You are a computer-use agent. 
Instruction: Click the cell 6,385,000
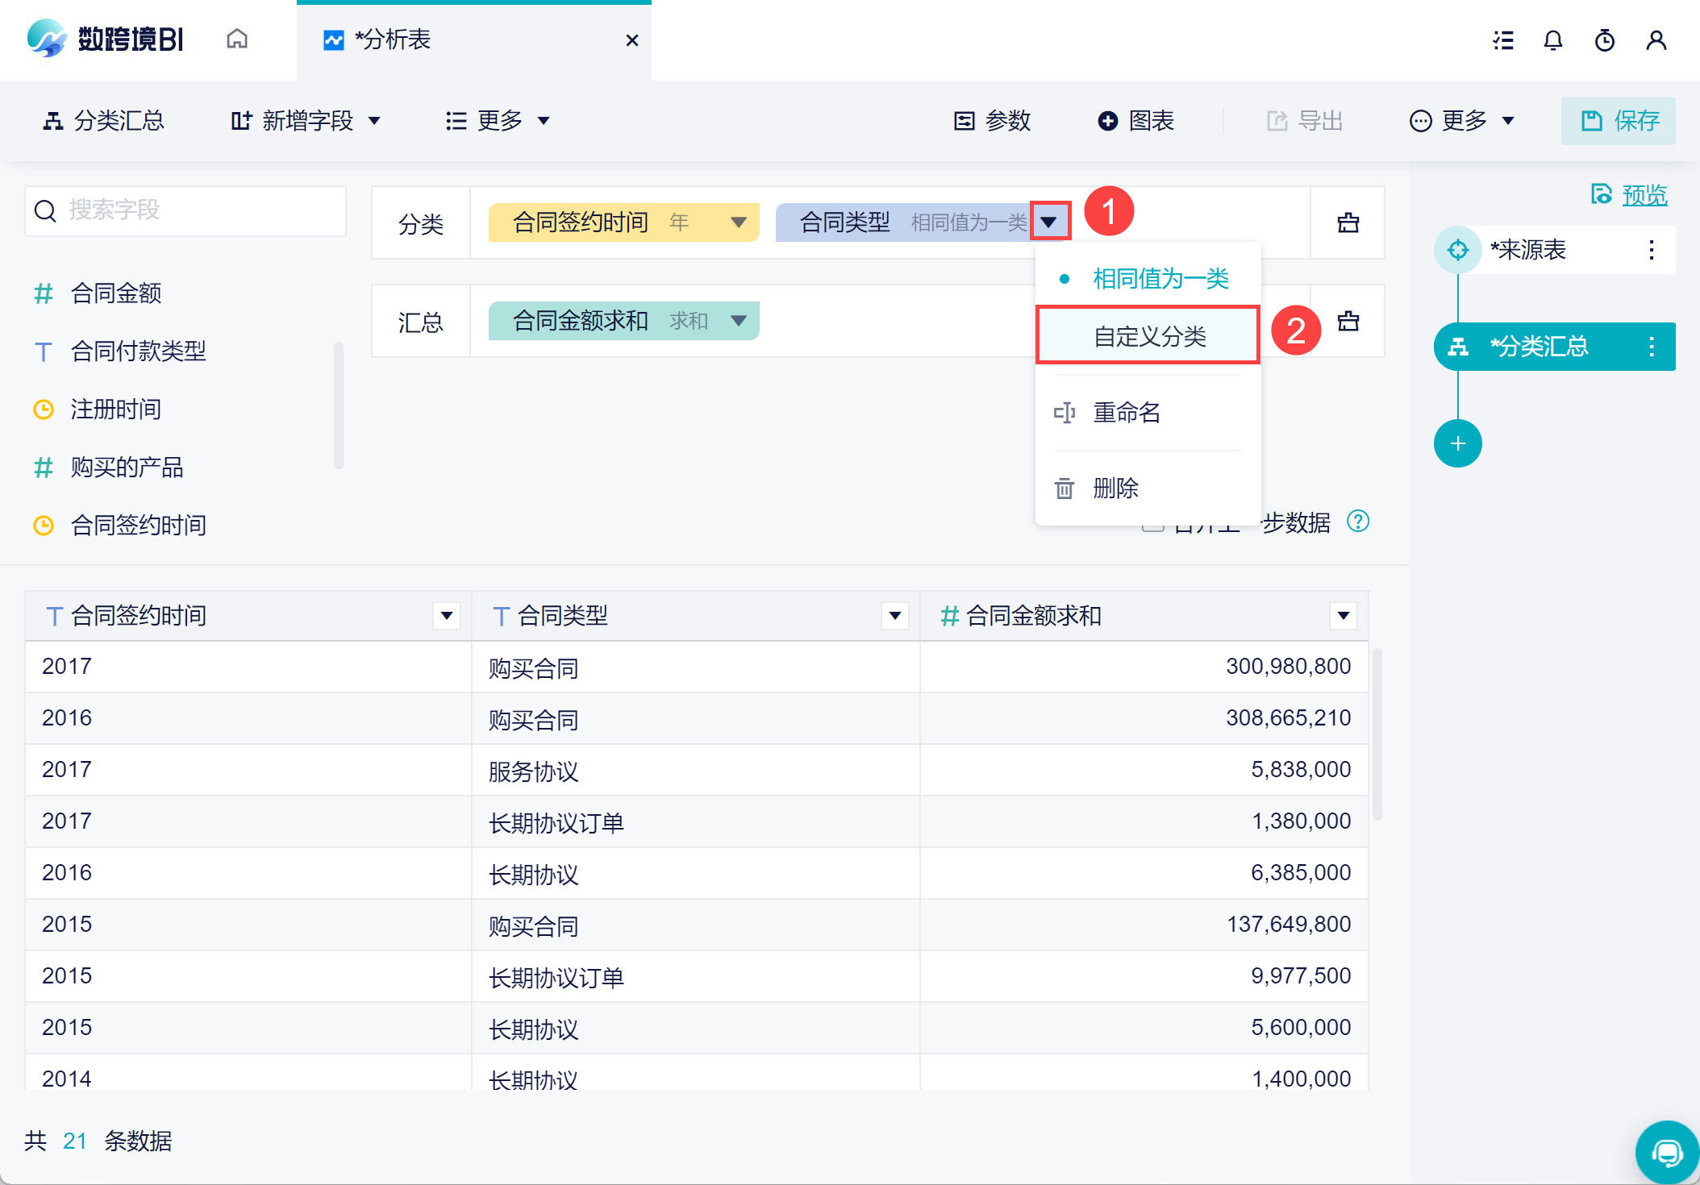1144,874
